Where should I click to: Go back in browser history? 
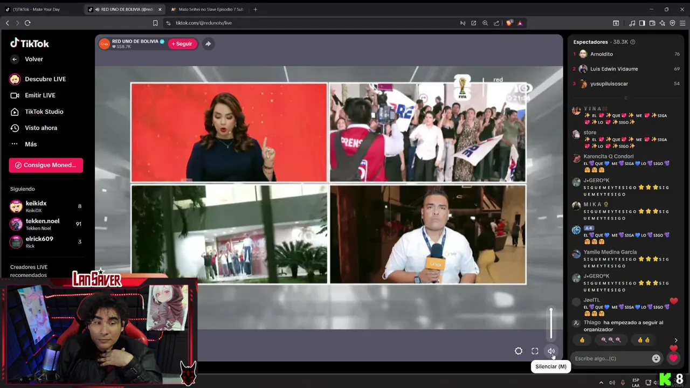[7, 23]
